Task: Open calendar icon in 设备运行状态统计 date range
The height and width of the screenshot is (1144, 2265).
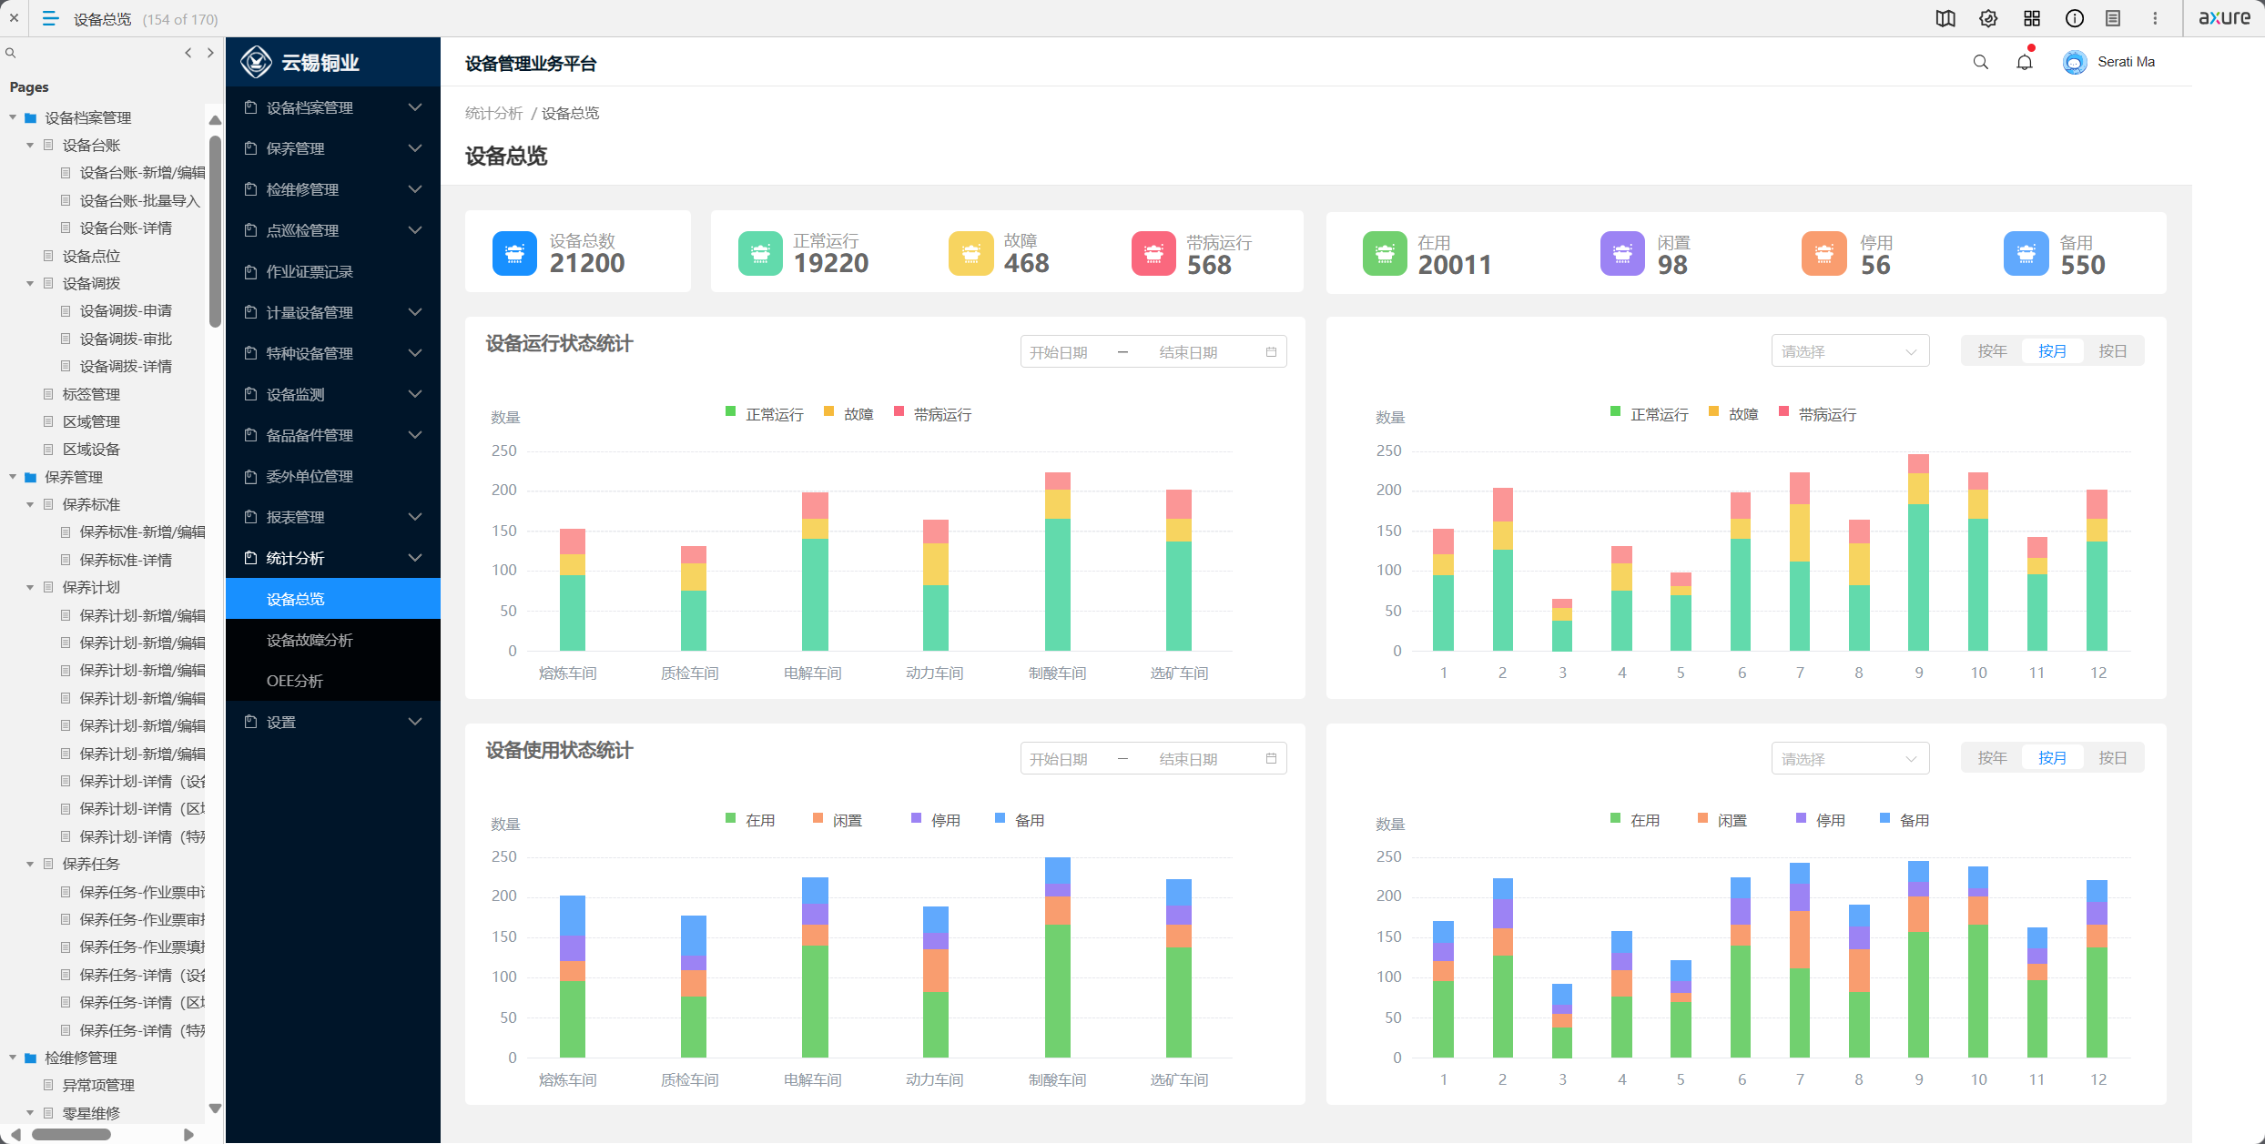Action: 1271,352
